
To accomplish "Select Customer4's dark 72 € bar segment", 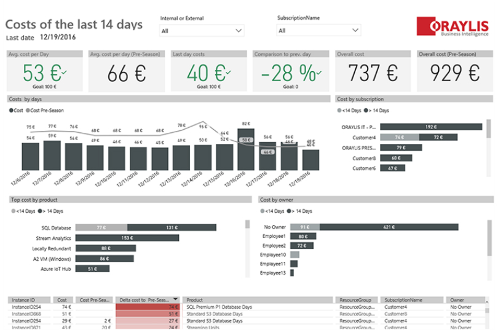I will tap(438, 137).
